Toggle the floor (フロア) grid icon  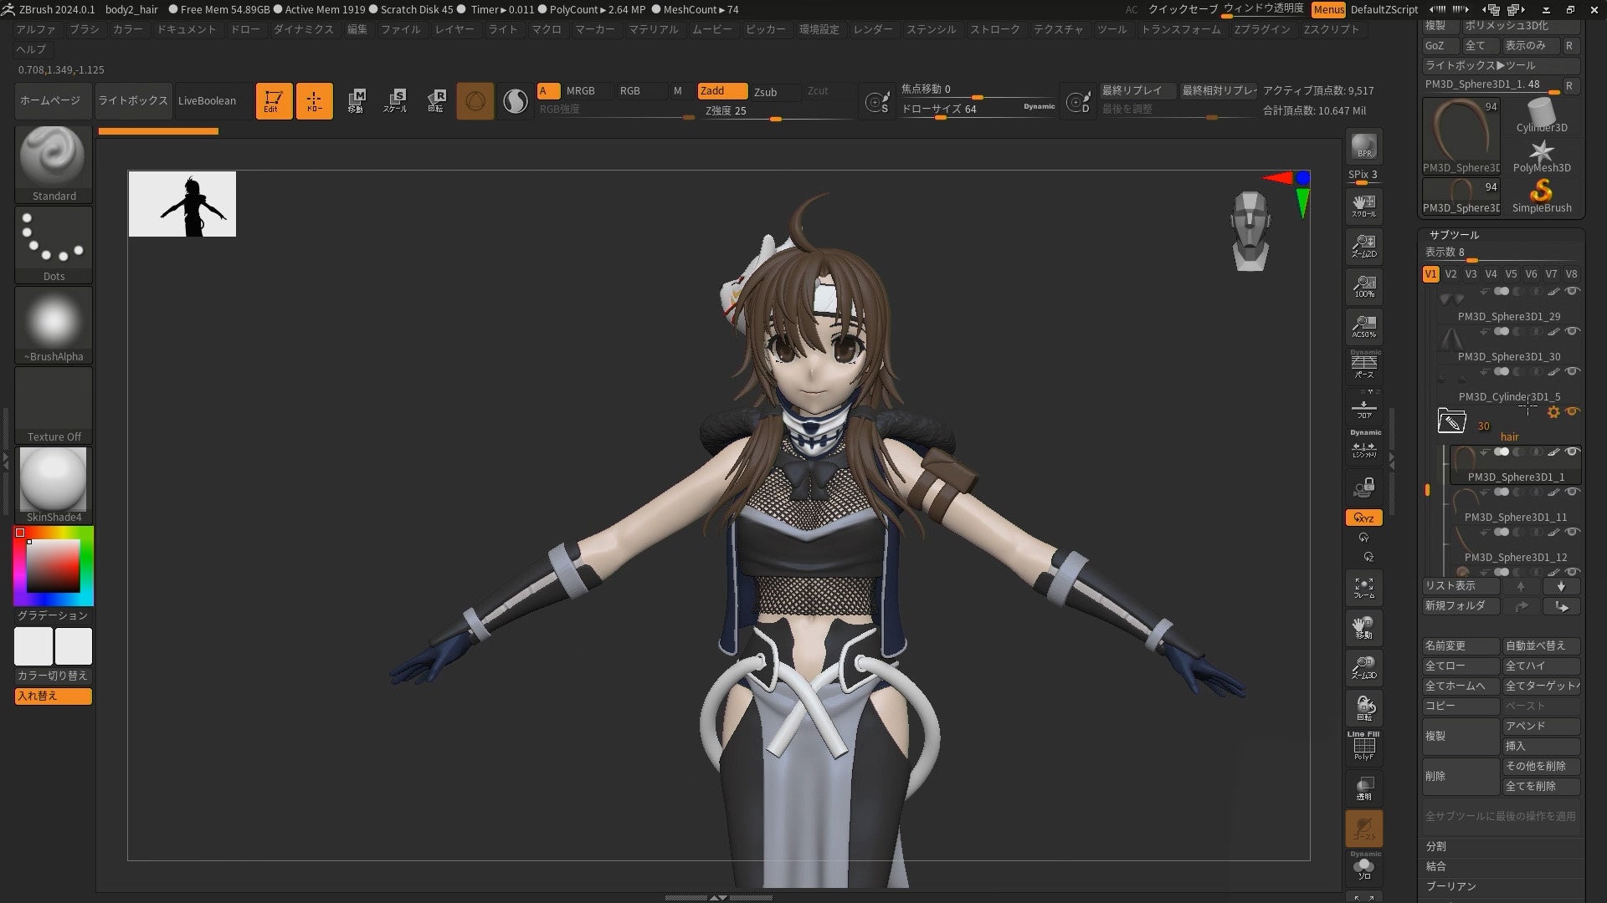pos(1364,409)
